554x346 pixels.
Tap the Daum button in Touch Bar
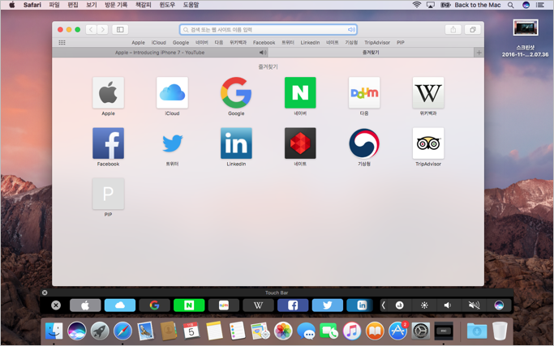coord(224,305)
